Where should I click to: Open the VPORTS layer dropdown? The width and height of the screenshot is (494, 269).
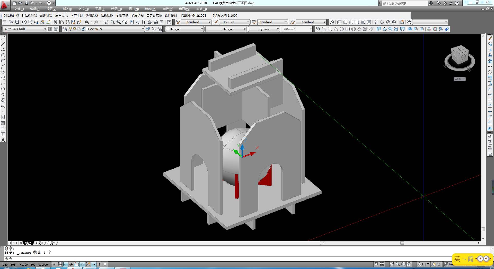[x=106, y=29]
